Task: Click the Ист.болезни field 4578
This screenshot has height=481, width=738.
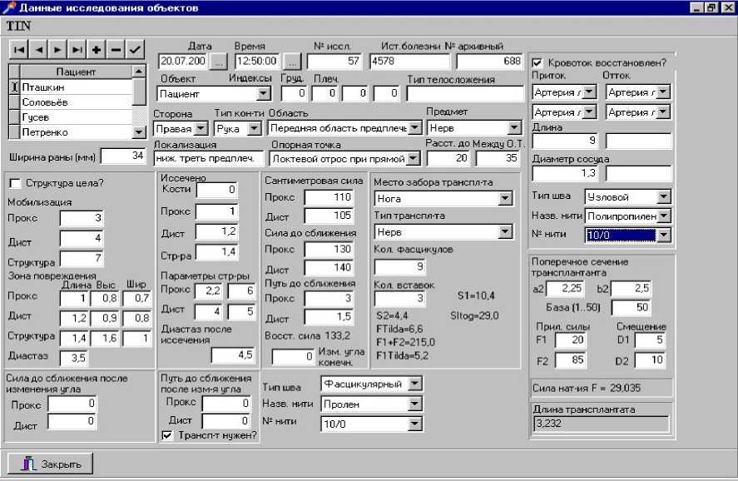Action: pyautogui.click(x=409, y=62)
